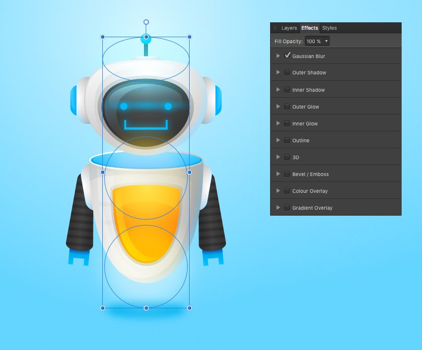Click the left-middle selection handle
Screen dimensions: 422x350
pyautogui.click(x=102, y=172)
